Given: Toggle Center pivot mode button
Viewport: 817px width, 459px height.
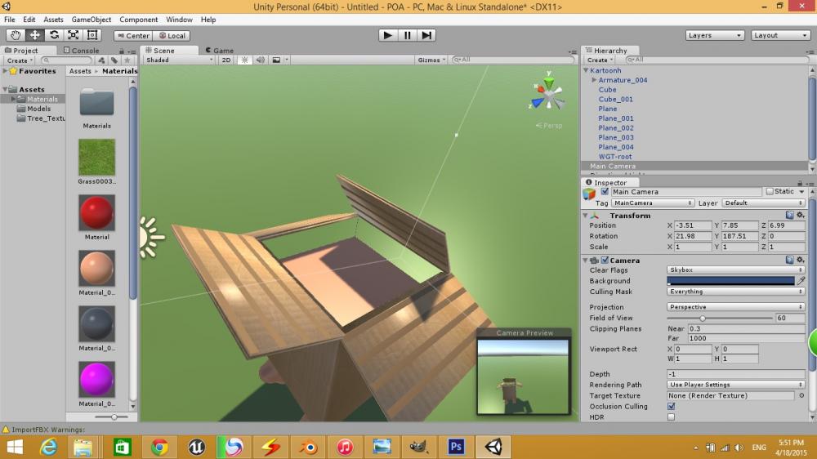Looking at the screenshot, I should [x=133, y=35].
